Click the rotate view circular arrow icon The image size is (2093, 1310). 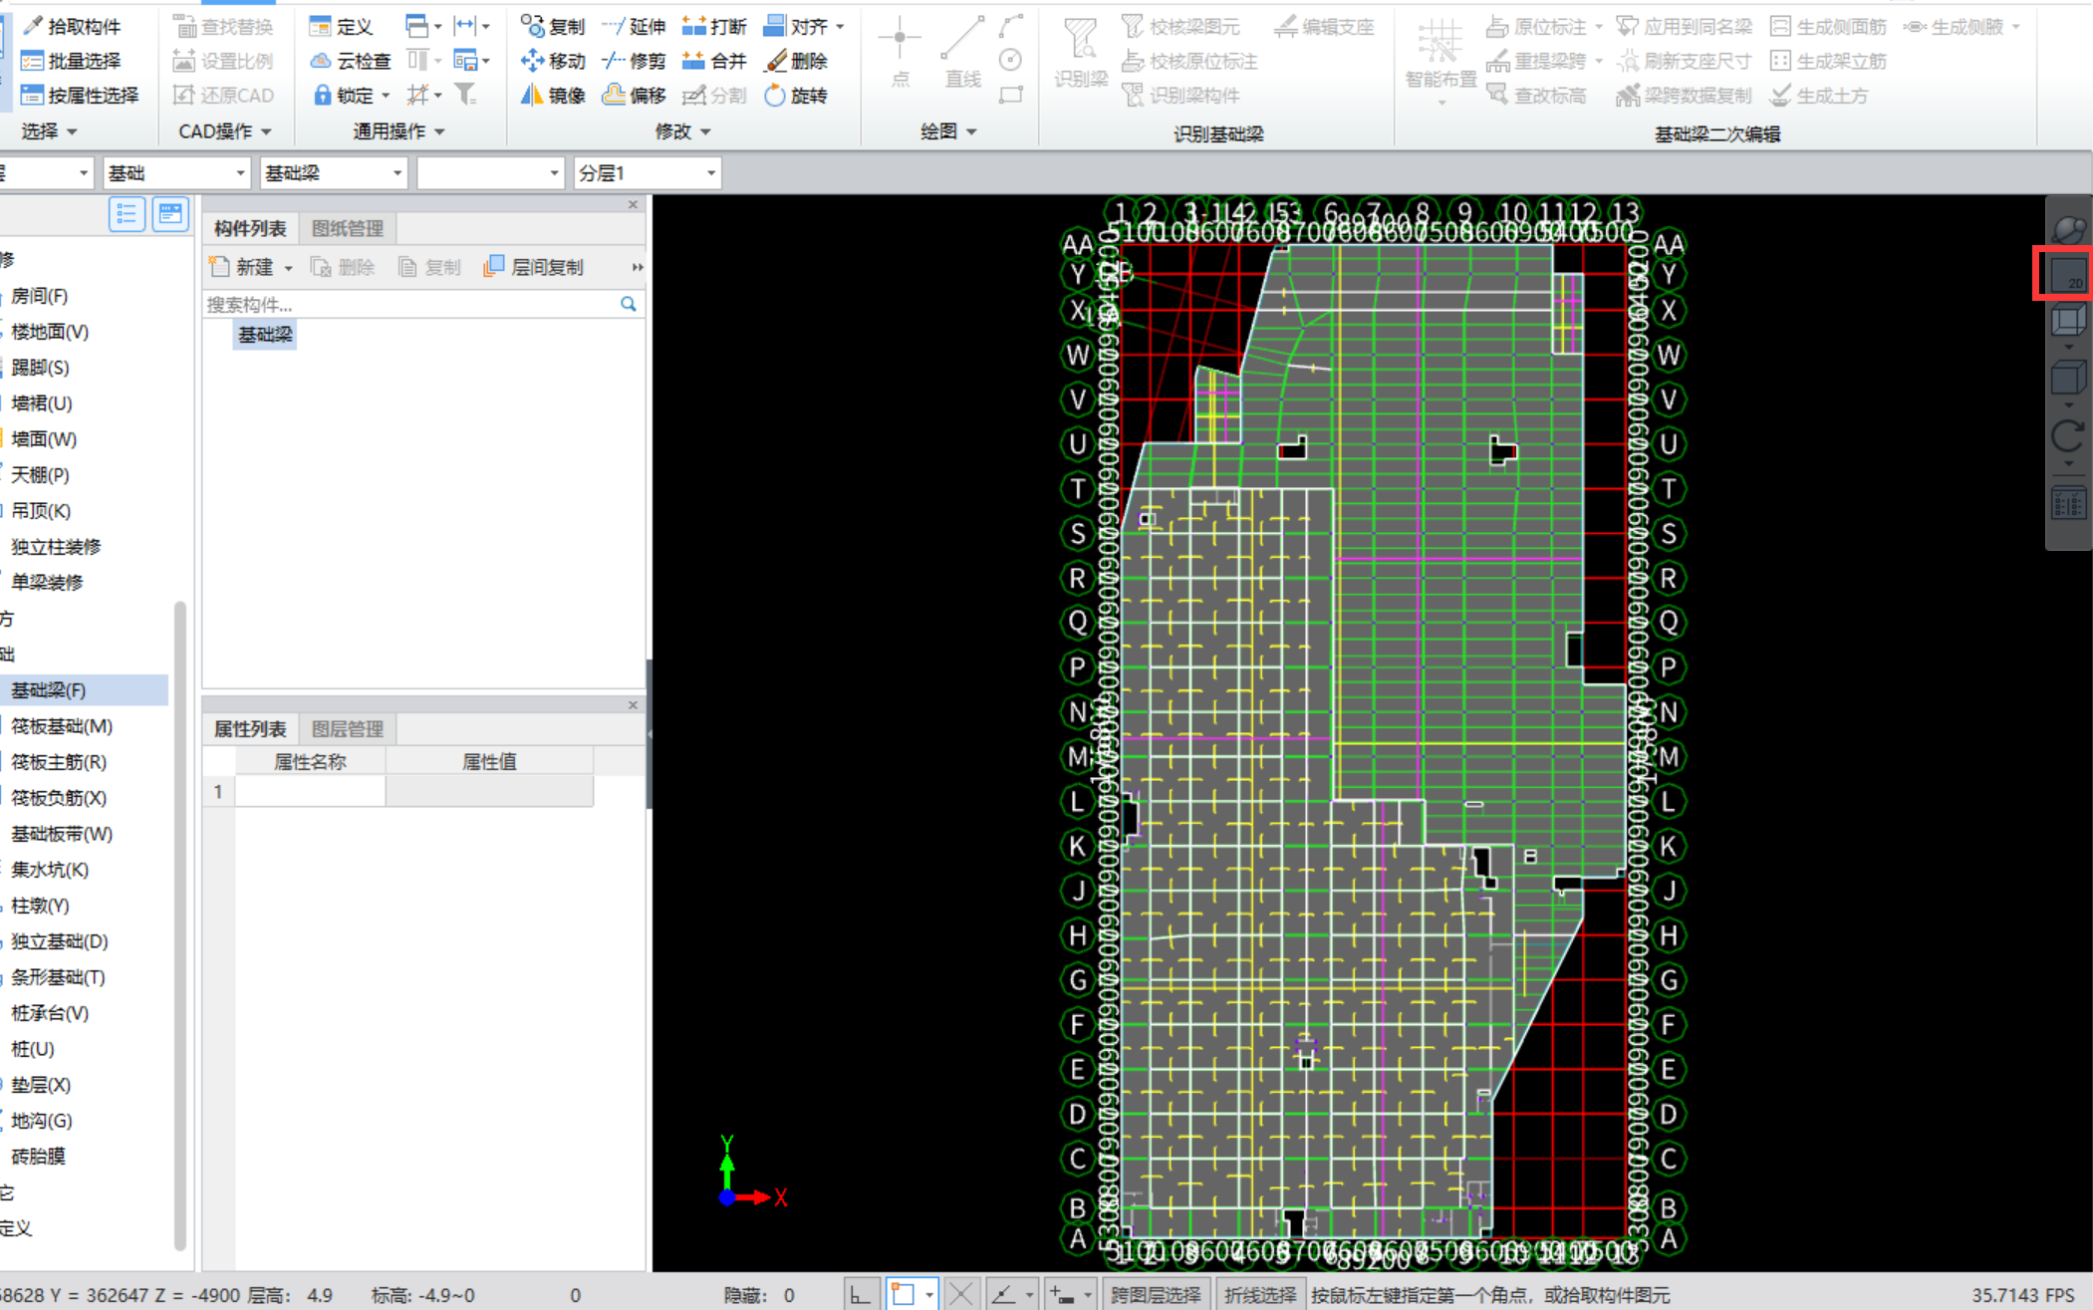pyautogui.click(x=2068, y=436)
